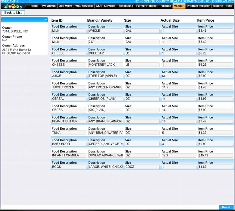
Task: Click the 18 actual size field
Action: tap(179, 121)
